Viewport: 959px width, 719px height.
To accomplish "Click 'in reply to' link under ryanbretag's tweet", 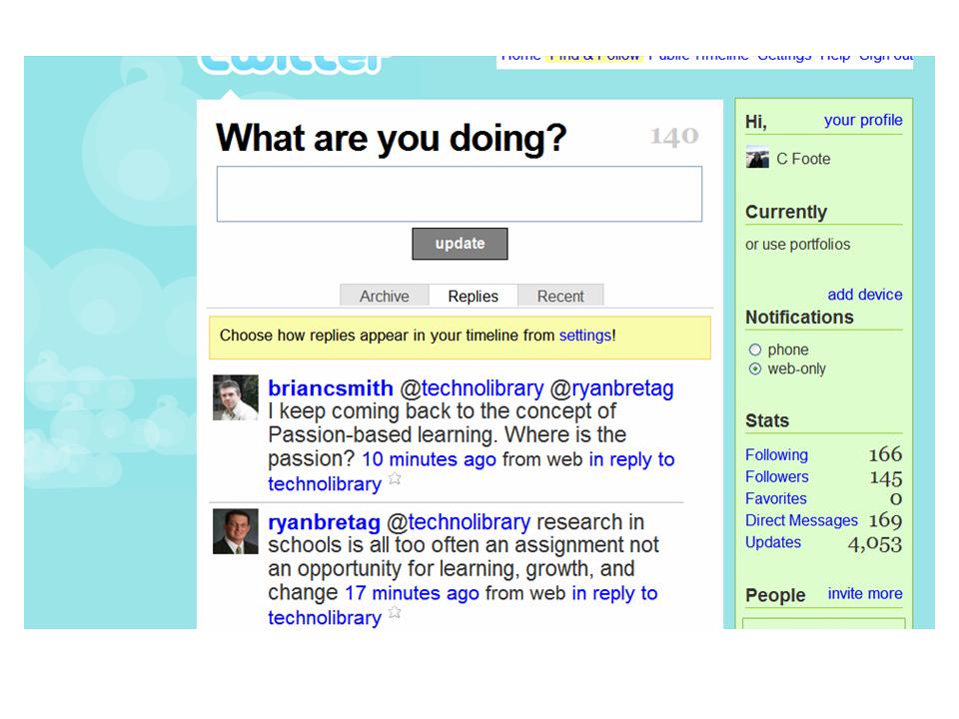I will [x=614, y=593].
